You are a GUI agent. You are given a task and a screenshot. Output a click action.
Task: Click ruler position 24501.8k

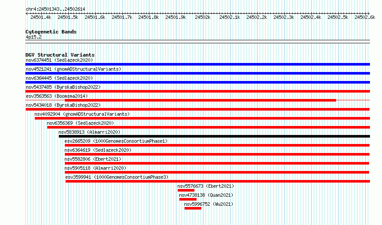[x=149, y=17]
